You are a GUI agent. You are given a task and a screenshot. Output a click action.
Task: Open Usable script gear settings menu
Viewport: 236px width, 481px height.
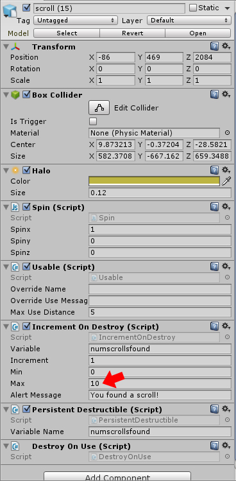click(x=226, y=267)
